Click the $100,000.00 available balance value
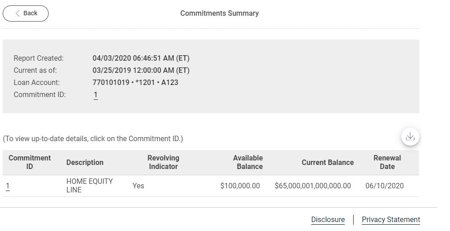The width and height of the screenshot is (450, 231). (x=240, y=186)
